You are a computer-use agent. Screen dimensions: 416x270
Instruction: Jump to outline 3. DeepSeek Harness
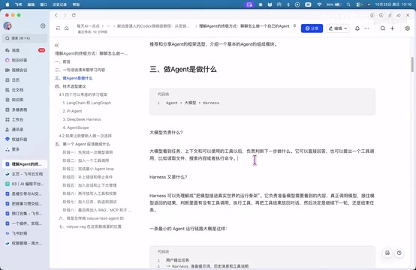(82, 119)
